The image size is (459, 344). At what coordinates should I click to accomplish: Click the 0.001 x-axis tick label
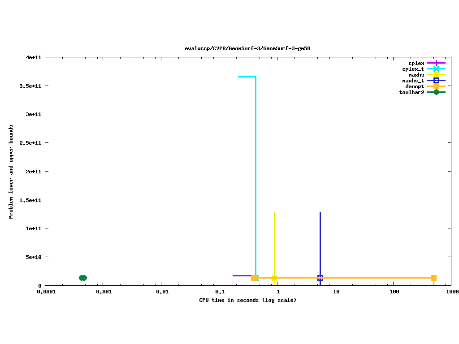point(104,292)
